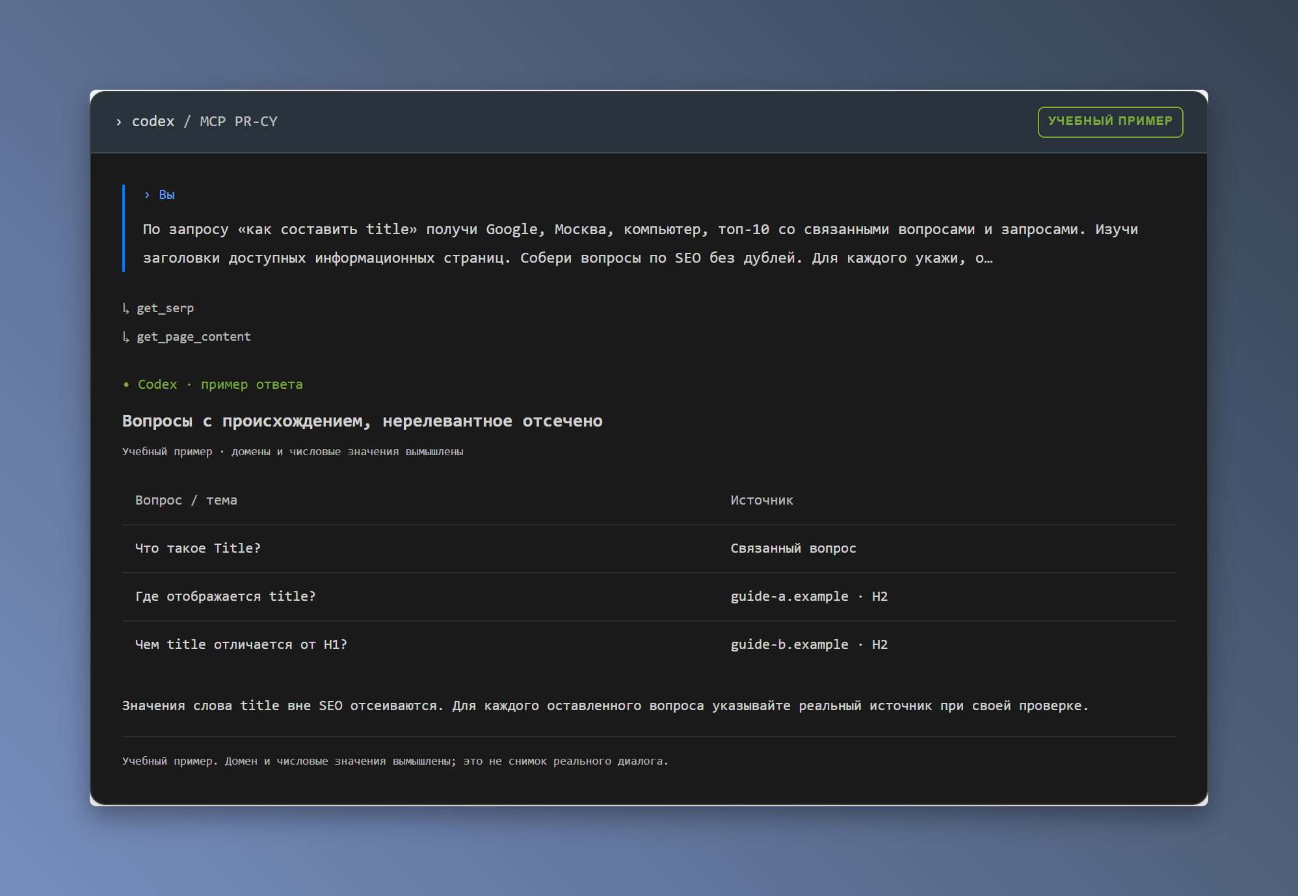This screenshot has height=896, width=1298.
Task: Click the chevron before codex in header
Action: click(118, 122)
